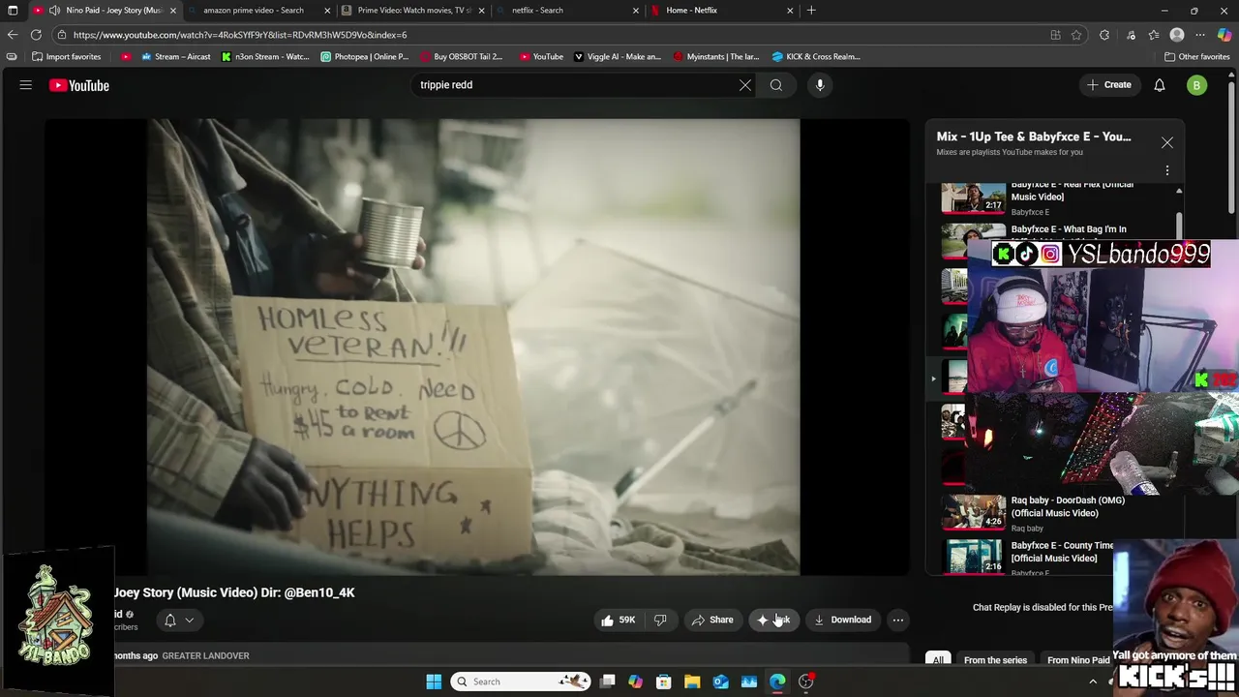
Task: Download this video
Action: (842, 620)
